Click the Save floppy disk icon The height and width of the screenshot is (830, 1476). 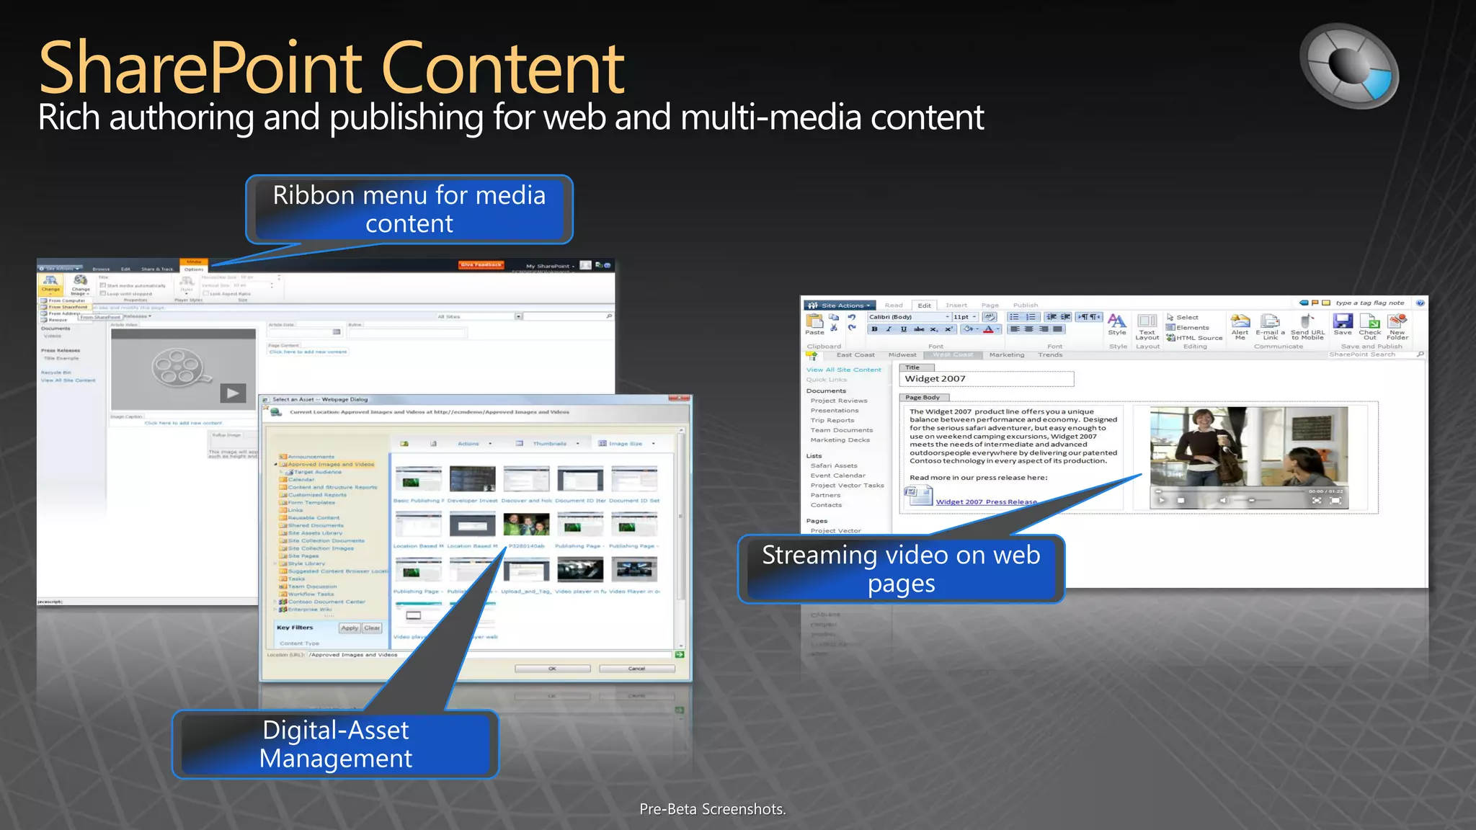click(x=1343, y=321)
